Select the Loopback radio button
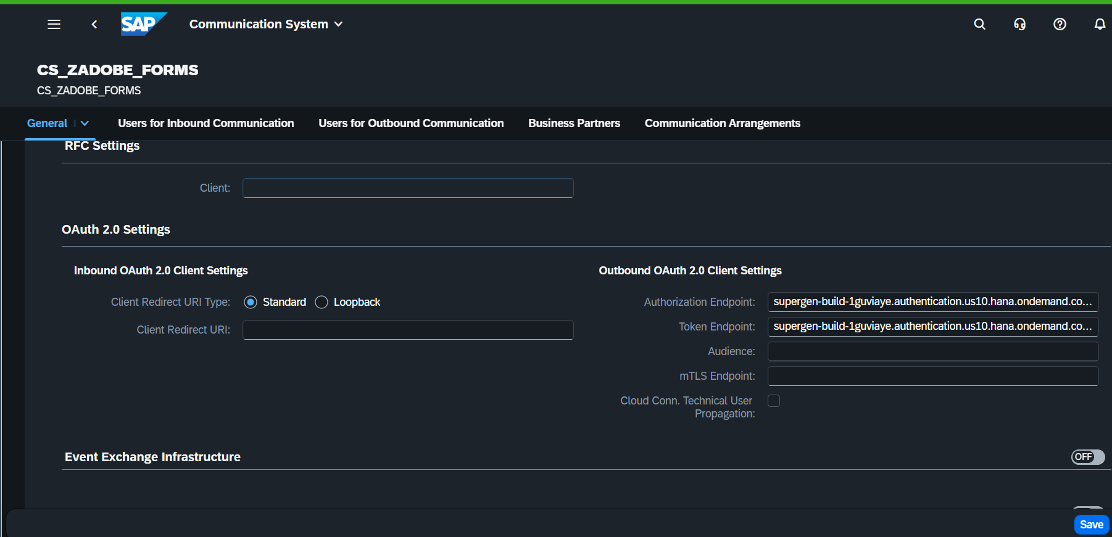This screenshot has width=1112, height=537. 322,302
